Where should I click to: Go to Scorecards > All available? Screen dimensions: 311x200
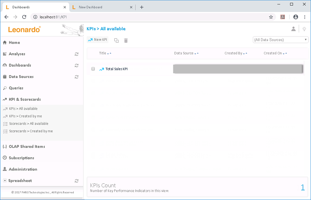[29, 124]
